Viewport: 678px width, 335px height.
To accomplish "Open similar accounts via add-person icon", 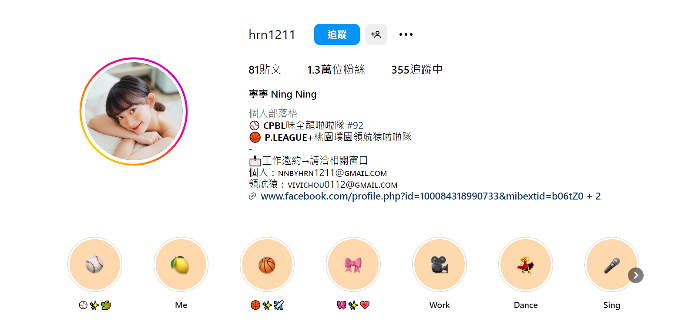I will [376, 34].
